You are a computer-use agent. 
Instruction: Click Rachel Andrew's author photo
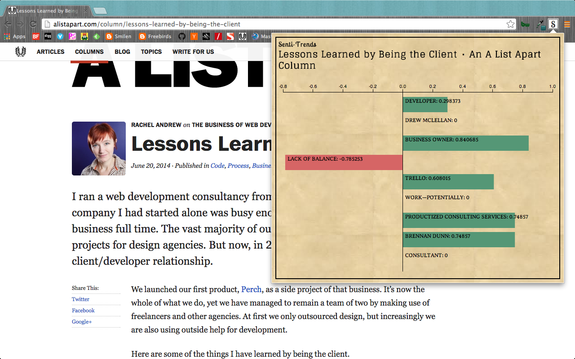(x=99, y=149)
